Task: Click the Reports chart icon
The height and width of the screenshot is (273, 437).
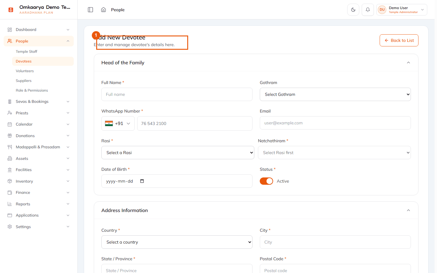Action: click(x=10, y=204)
